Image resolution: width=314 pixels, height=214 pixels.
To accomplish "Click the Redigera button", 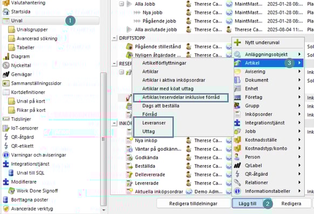I will pos(291,203).
